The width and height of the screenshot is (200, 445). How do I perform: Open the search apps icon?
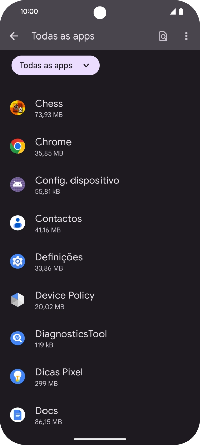click(x=163, y=36)
